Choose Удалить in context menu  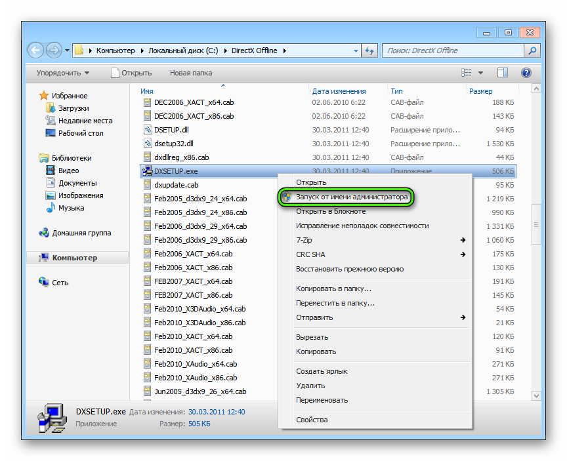[375, 386]
